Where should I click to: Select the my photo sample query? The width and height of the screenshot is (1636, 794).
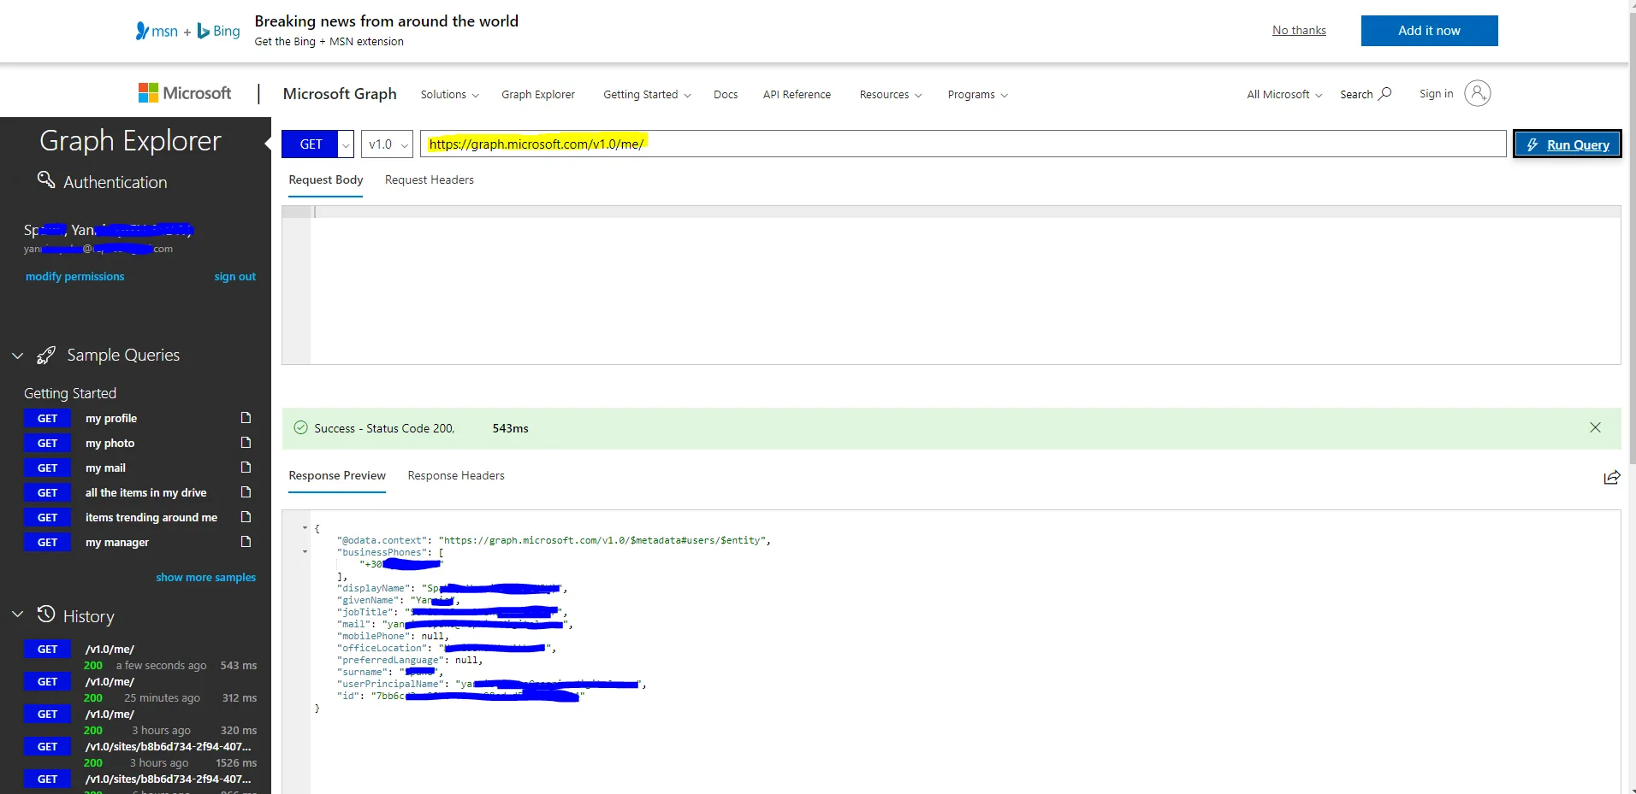click(x=110, y=443)
